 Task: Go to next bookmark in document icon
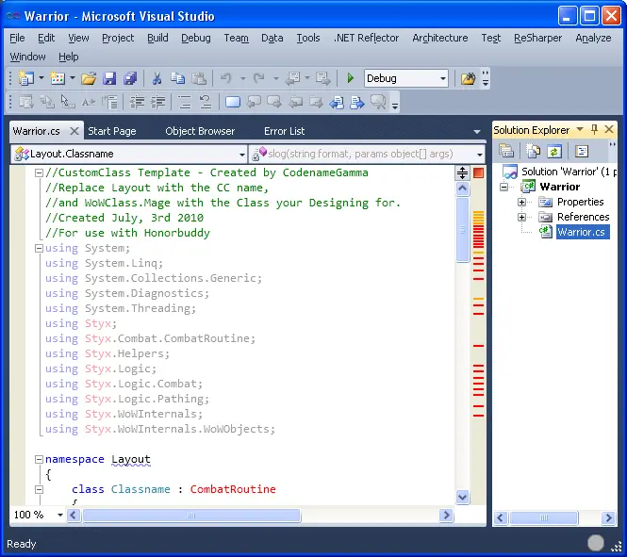pyautogui.click(x=357, y=103)
